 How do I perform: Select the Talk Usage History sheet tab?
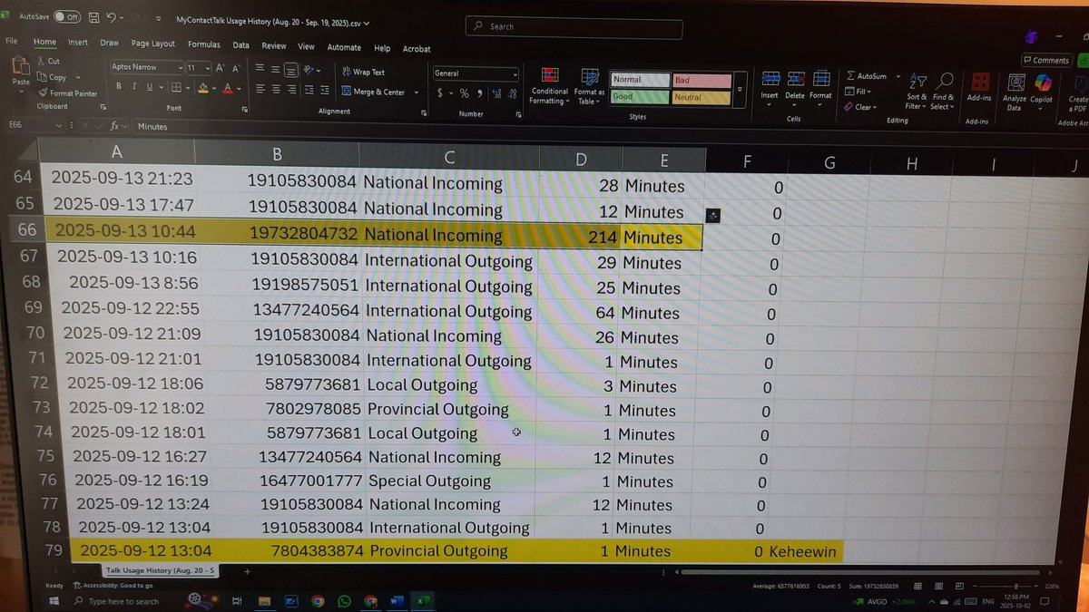click(x=159, y=571)
